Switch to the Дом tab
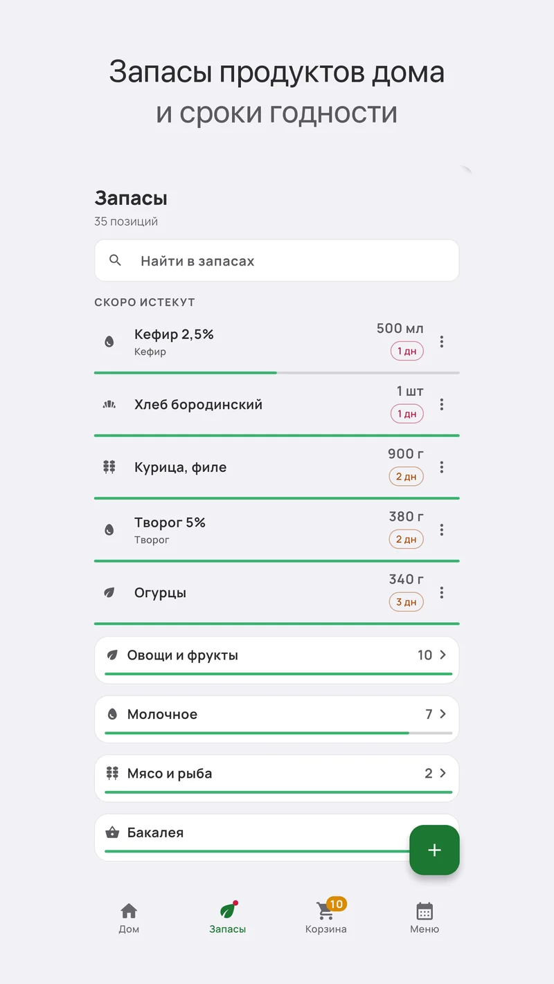554x984 pixels. (129, 918)
